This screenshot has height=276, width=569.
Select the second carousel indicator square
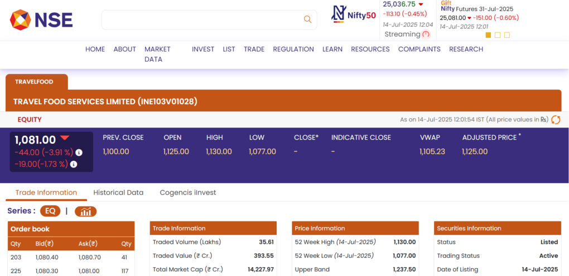pos(498,35)
